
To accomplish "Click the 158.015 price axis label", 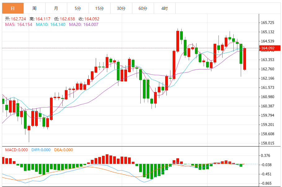I will click(267, 143).
